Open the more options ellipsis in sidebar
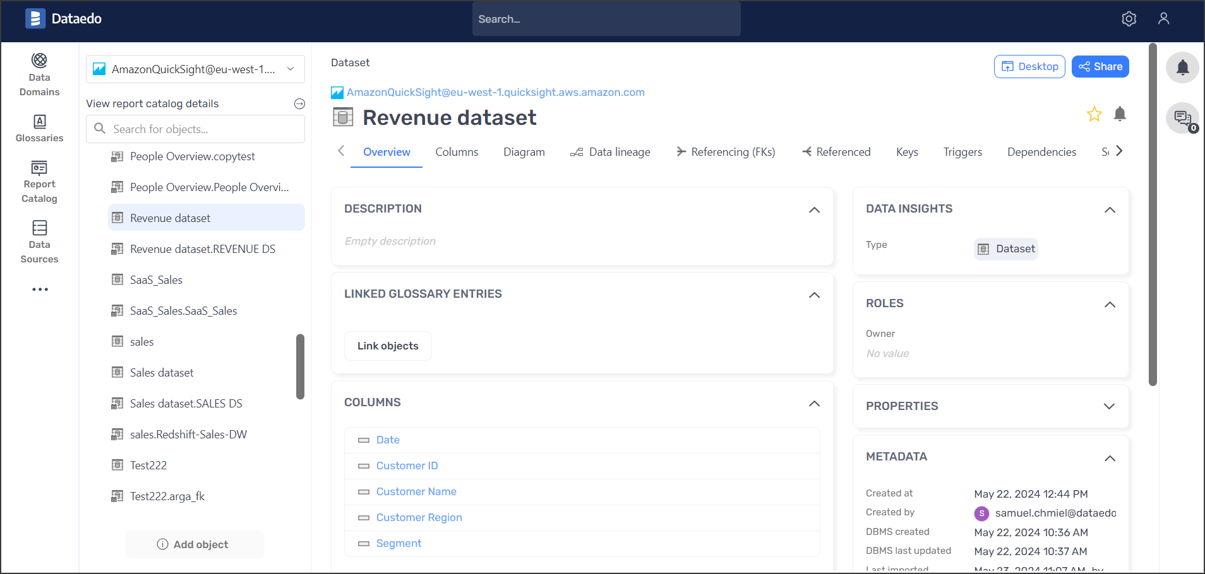 (x=40, y=290)
